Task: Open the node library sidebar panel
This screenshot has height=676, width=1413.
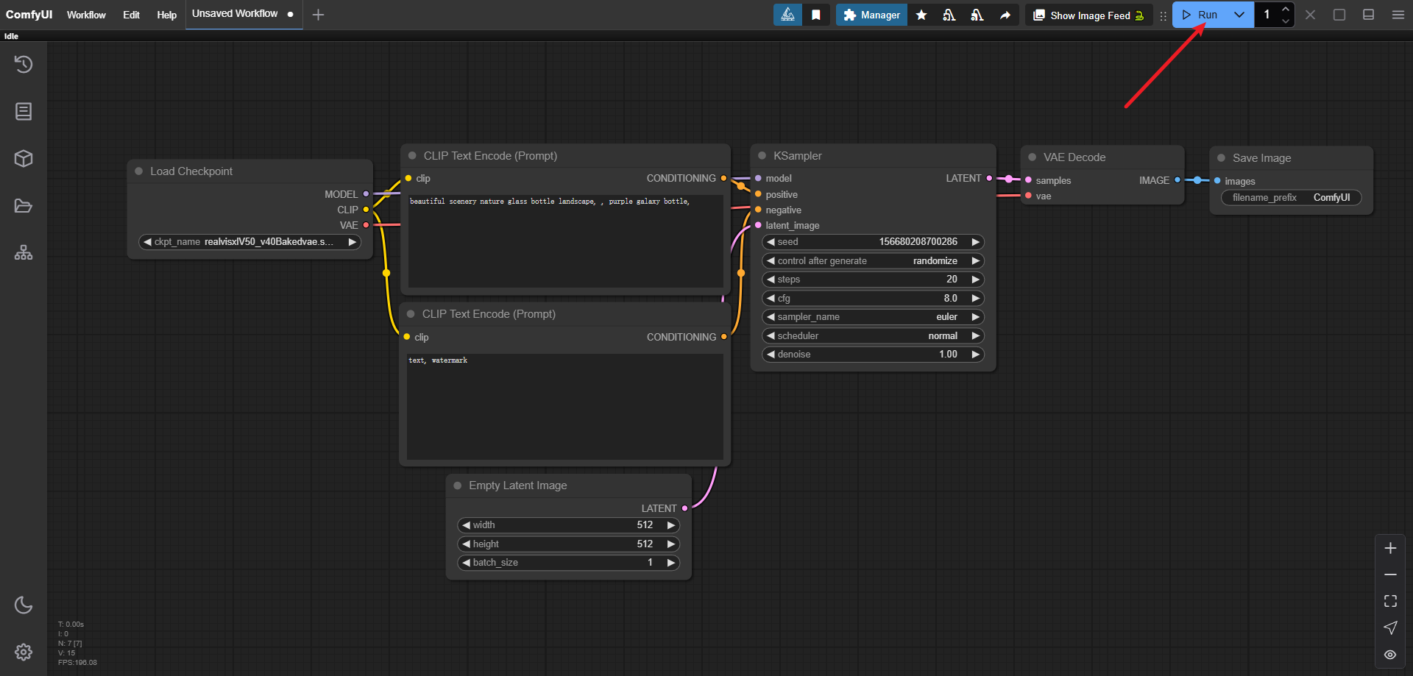Action: (x=24, y=112)
